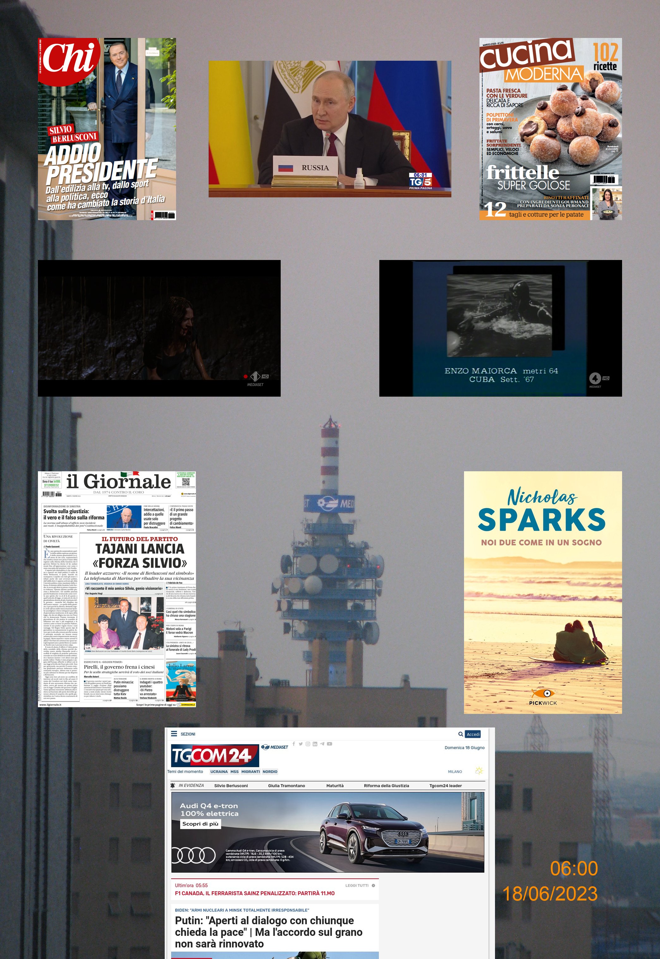Click the Mediaset logo beside TGCOM24
This screenshot has height=959, width=660.
tap(275, 747)
